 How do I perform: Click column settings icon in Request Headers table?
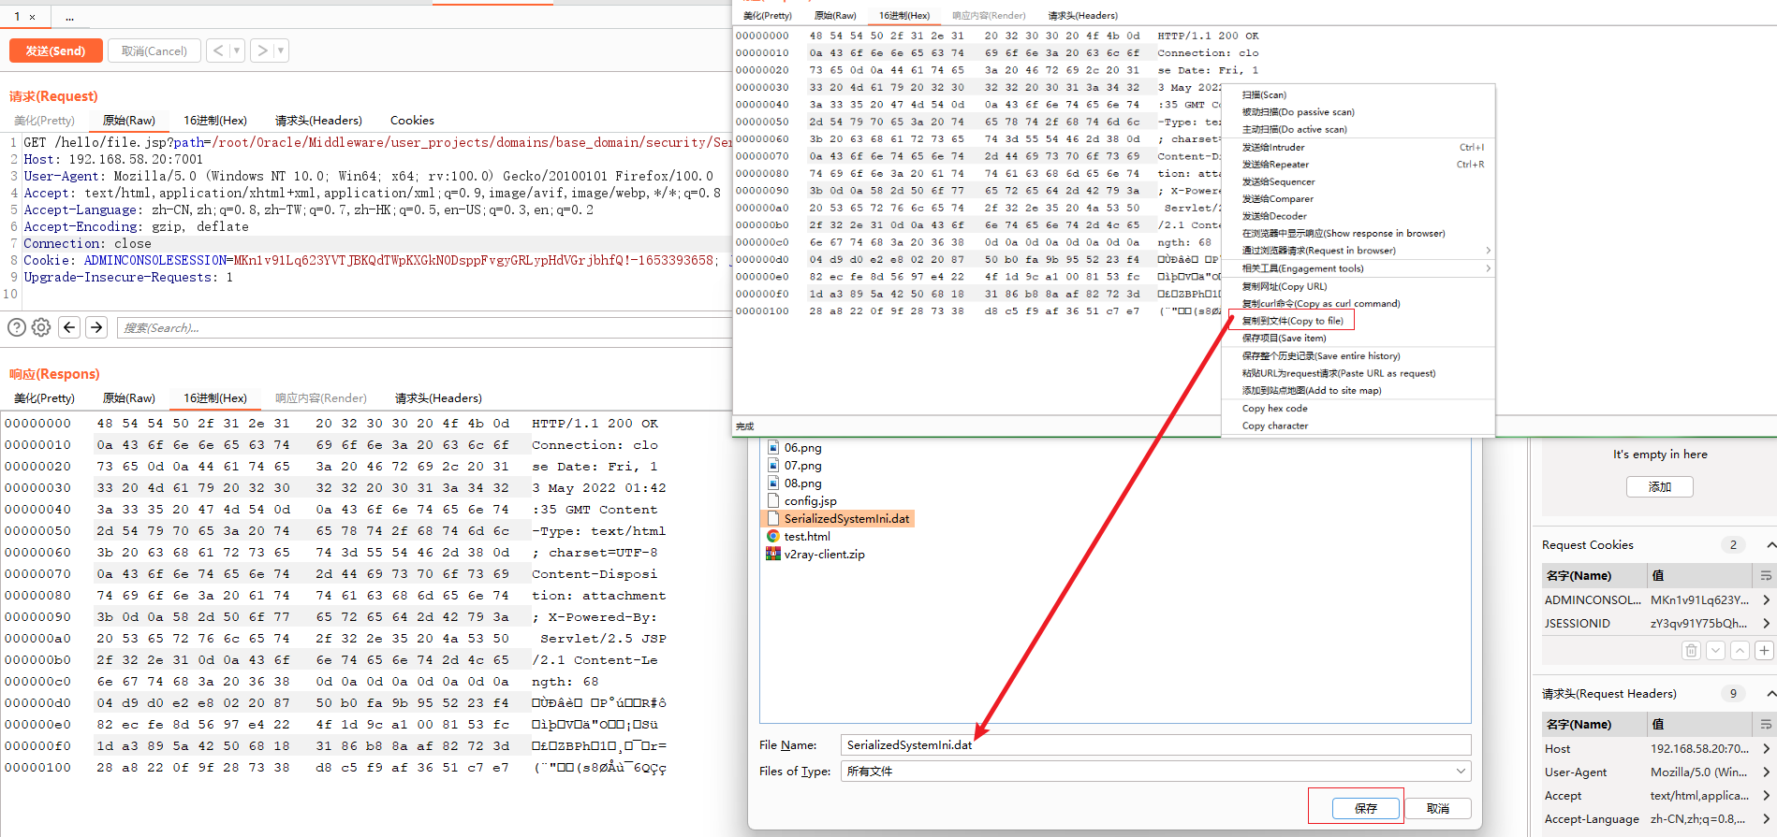[1766, 724]
